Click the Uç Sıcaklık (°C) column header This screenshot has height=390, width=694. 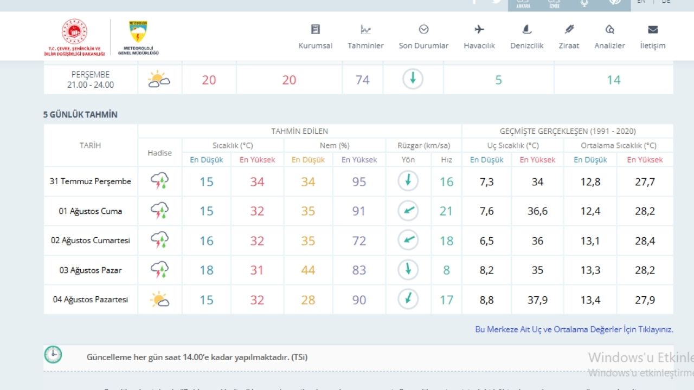point(513,145)
